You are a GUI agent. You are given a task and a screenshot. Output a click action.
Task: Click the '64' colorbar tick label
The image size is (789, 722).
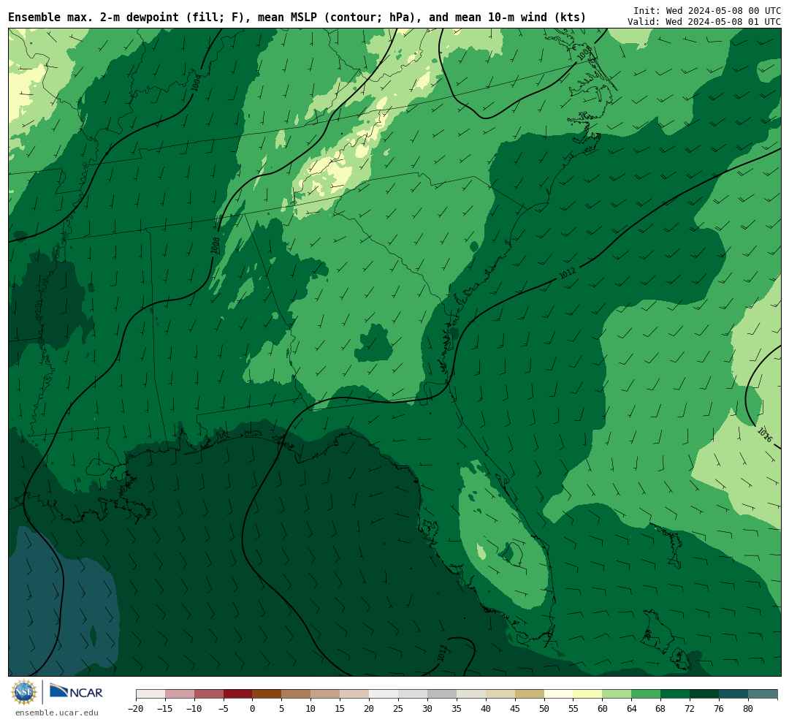click(x=631, y=709)
